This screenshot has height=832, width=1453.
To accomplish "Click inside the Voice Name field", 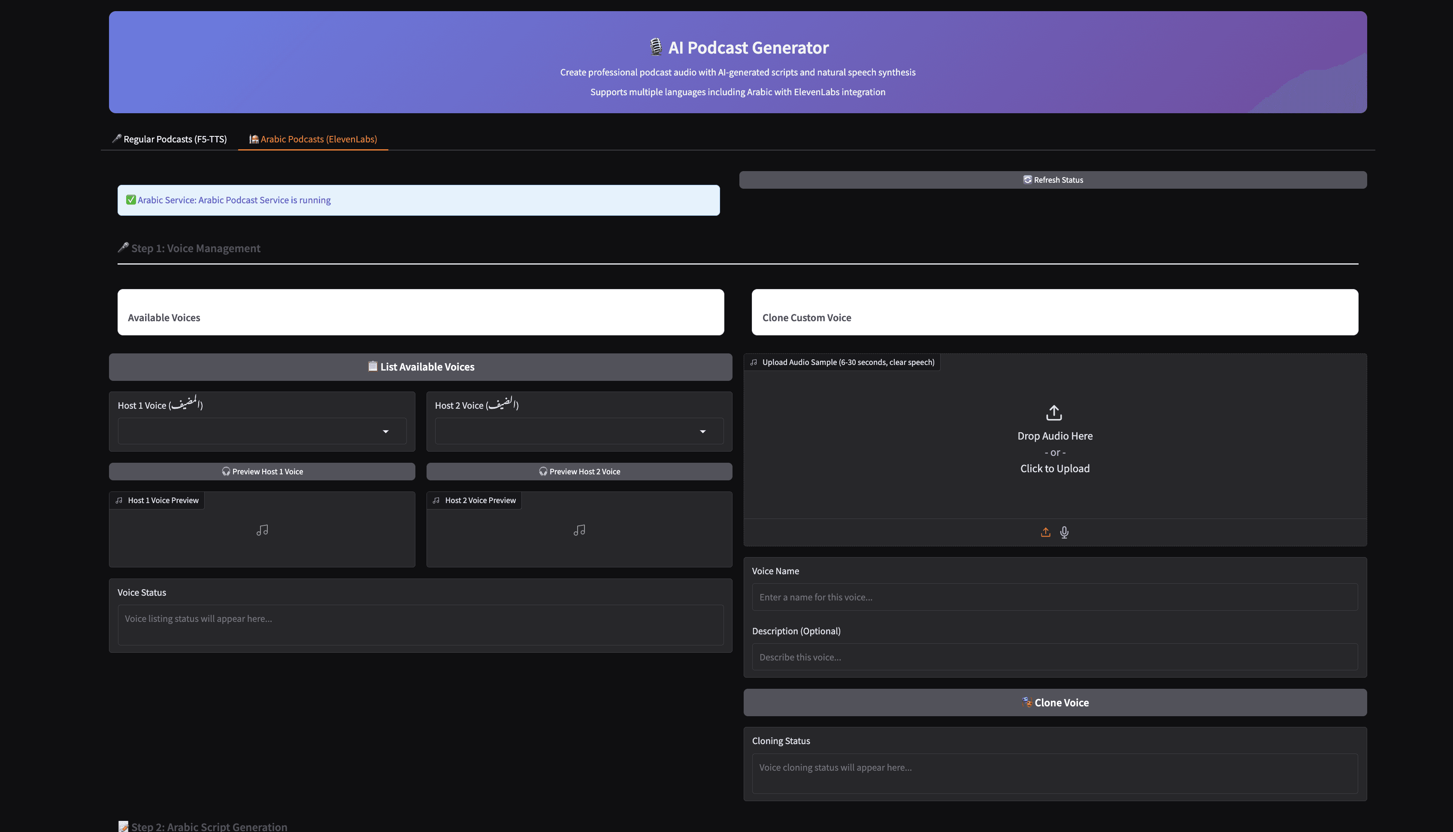I will click(x=1055, y=597).
